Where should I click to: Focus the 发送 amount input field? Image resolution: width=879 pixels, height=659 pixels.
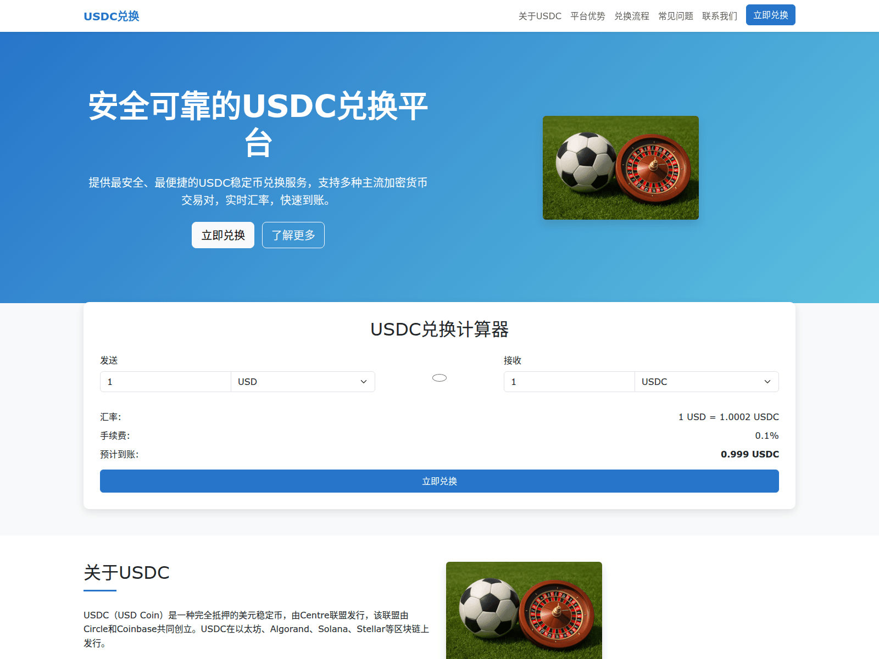pos(165,382)
